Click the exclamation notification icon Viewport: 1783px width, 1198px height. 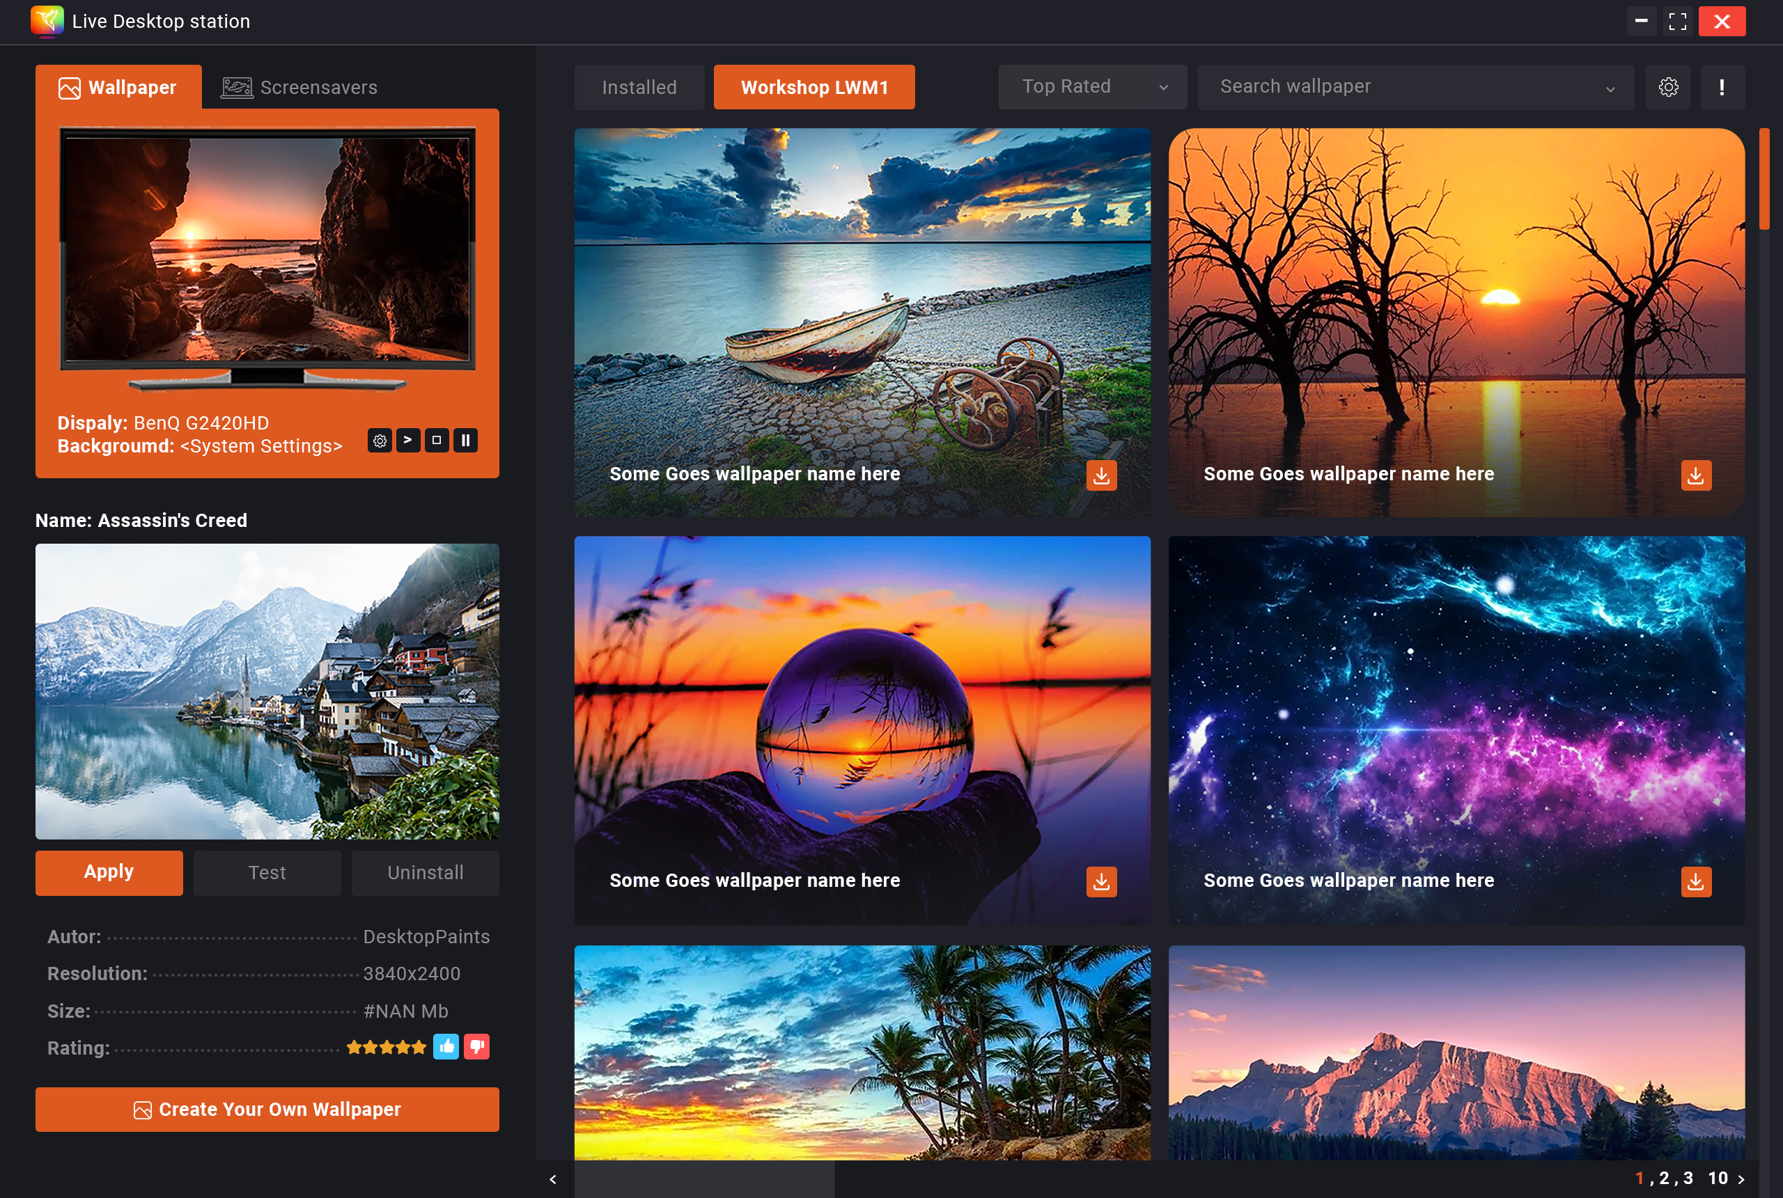pyautogui.click(x=1722, y=86)
